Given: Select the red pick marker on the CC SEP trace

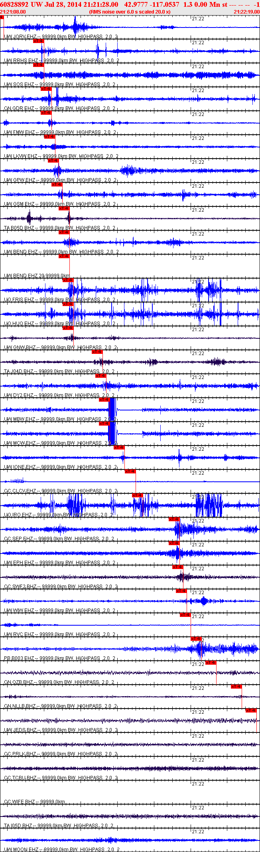Looking at the screenshot, I should coord(174,519).
